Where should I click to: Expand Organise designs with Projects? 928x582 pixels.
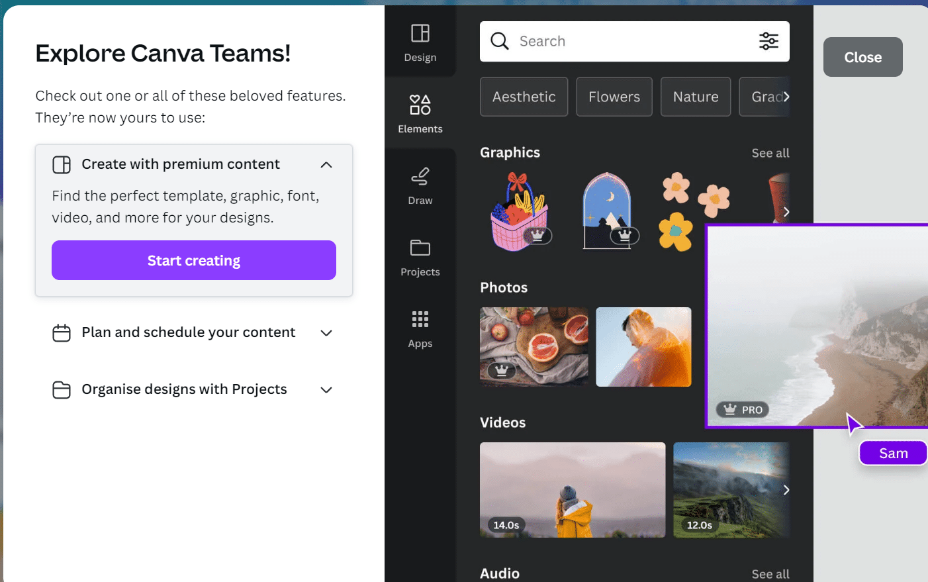coord(326,390)
